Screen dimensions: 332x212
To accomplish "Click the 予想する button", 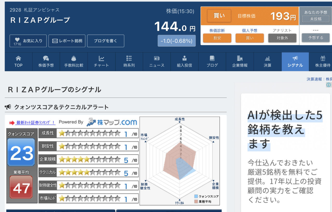I will coord(315,37).
